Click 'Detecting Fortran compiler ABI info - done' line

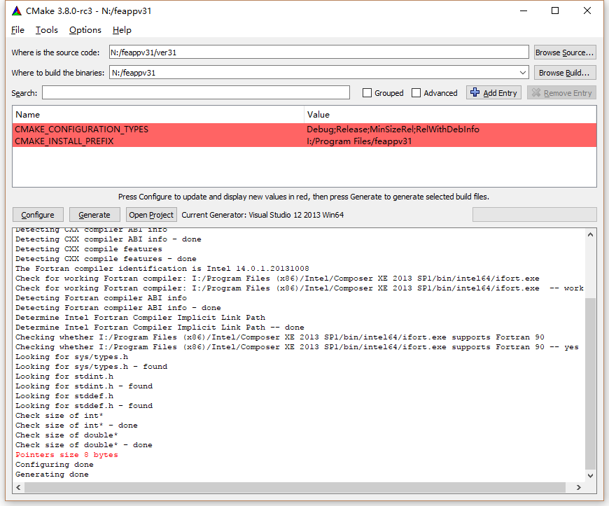pos(118,307)
